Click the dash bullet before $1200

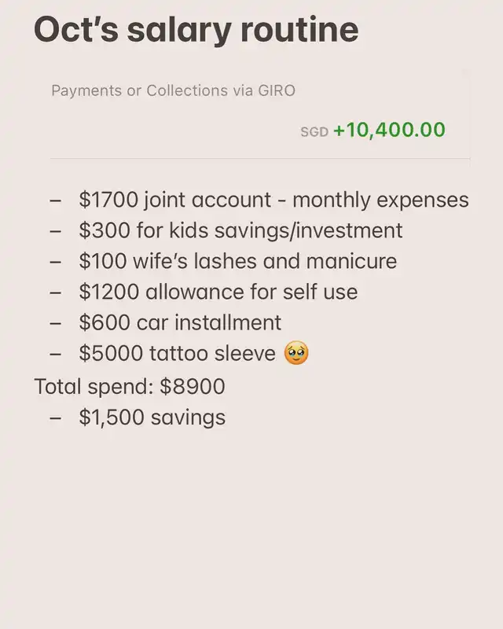[x=55, y=292]
